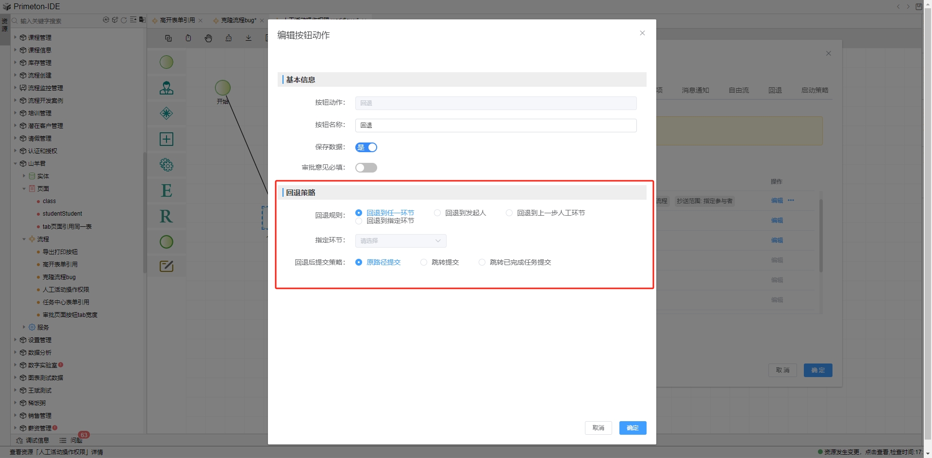Select the hand pan tool in canvas toolbar
Image resolution: width=932 pixels, height=458 pixels.
click(x=208, y=38)
